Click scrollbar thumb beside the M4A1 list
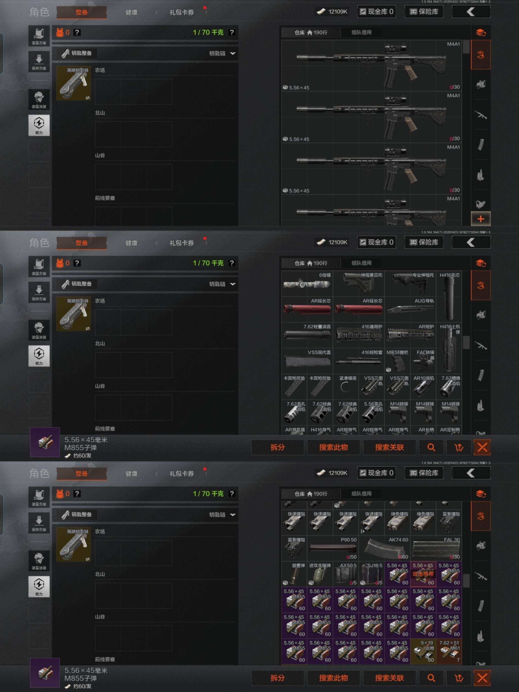Viewport: 519px width, 692px height. [x=466, y=47]
